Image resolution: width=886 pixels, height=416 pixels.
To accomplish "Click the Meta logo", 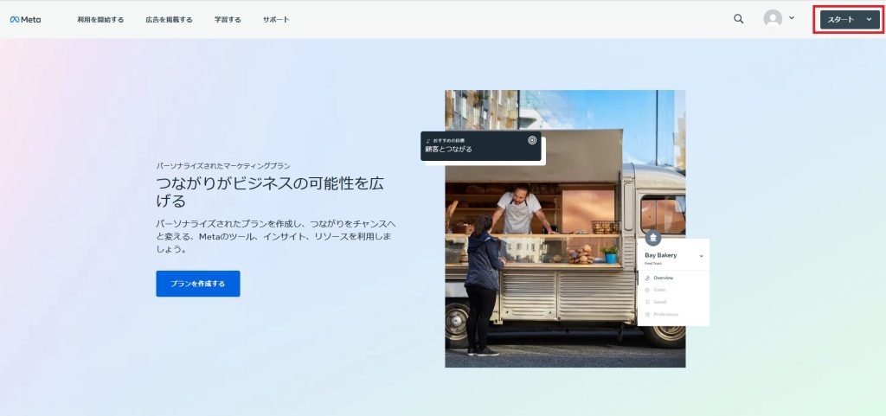I will click(x=25, y=19).
